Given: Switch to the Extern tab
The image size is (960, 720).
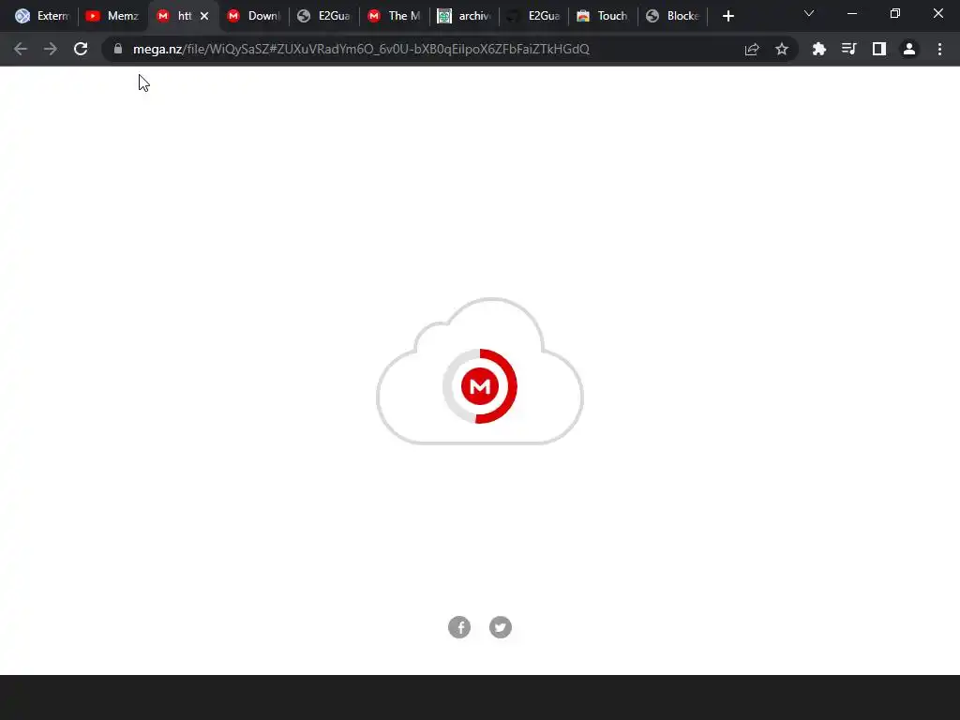Looking at the screenshot, I should click(42, 16).
